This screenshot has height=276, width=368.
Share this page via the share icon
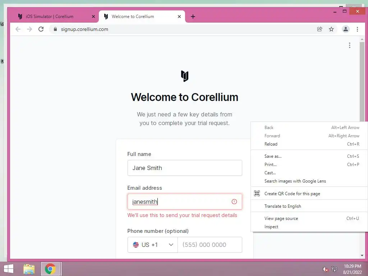coord(319,29)
